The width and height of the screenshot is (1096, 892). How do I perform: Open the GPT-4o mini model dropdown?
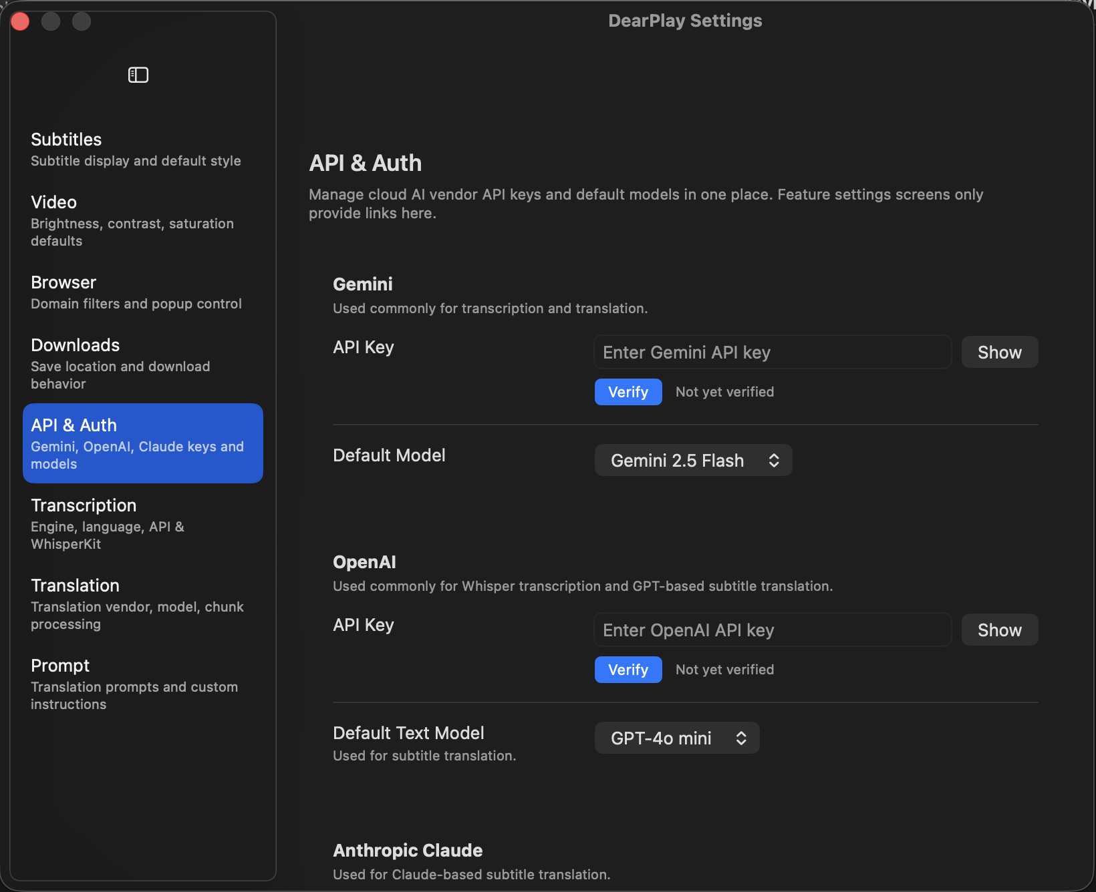point(677,738)
